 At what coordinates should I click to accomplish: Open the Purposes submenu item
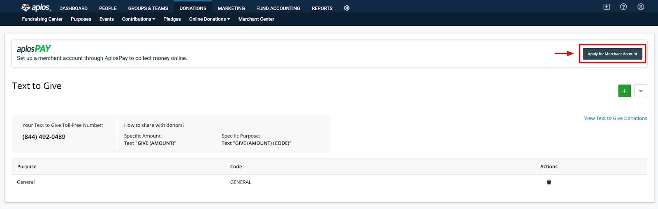[x=81, y=19]
